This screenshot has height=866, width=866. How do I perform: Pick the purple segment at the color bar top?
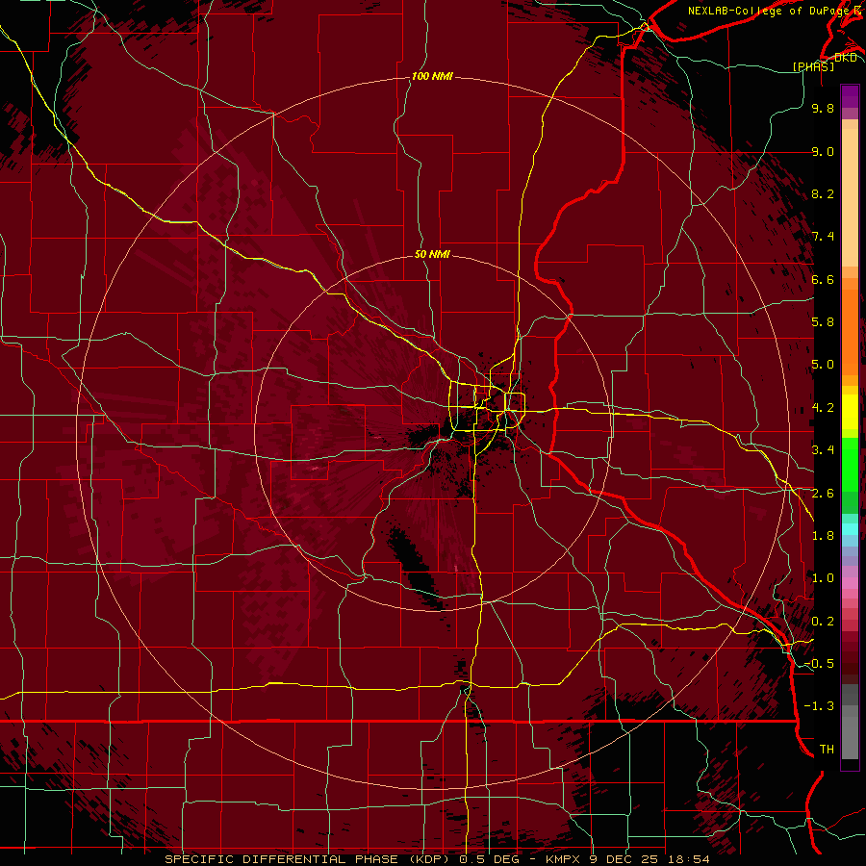click(850, 96)
